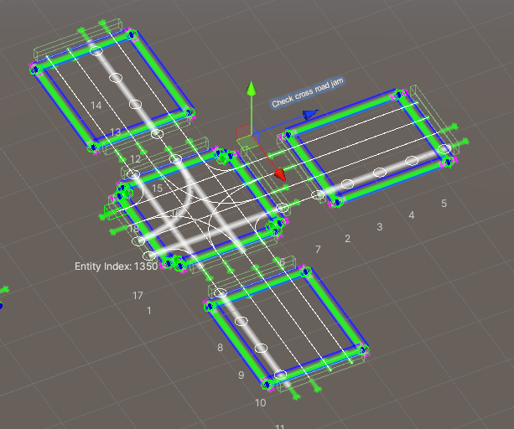Select path label 18
The height and width of the screenshot is (429, 514).
(x=134, y=229)
